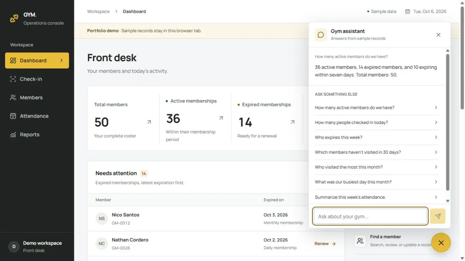Close assistant with yellow floating X button
Viewport: 465px width, 261px height.
coord(441,243)
